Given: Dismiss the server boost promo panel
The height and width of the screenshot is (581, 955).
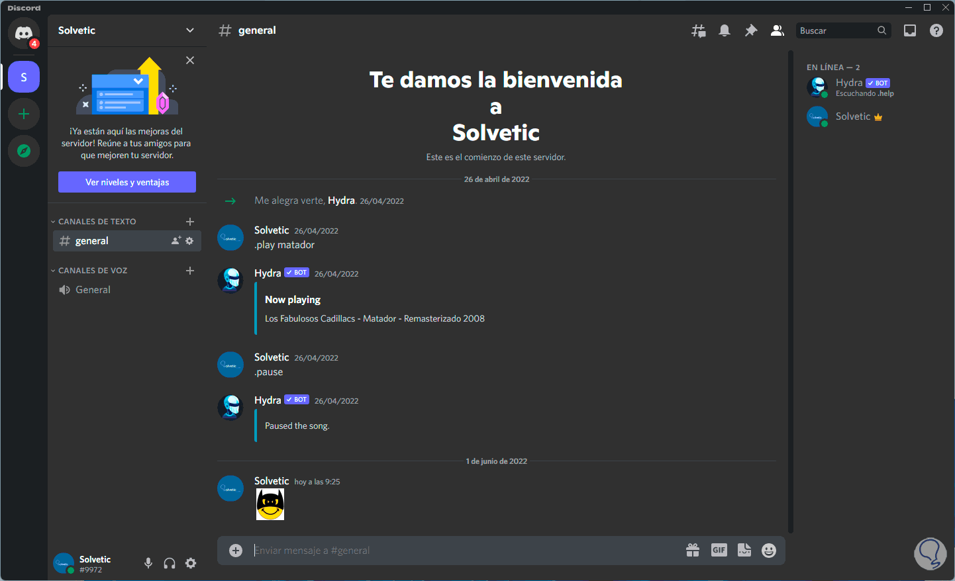Looking at the screenshot, I should (190, 60).
